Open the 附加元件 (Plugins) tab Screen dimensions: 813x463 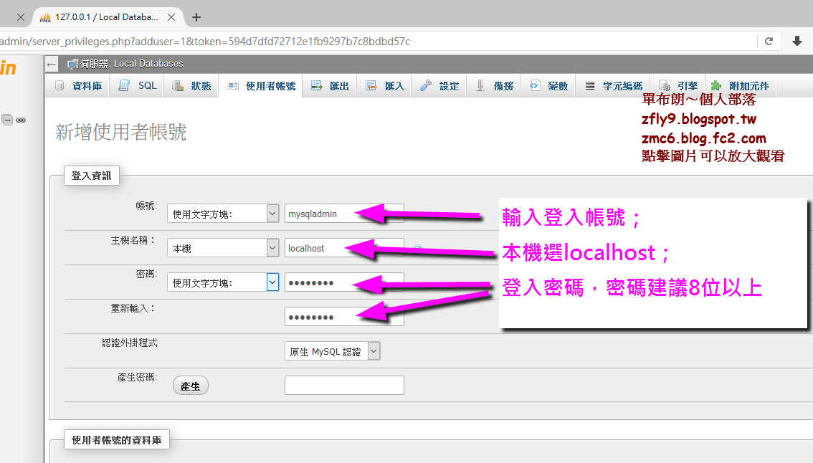tap(741, 85)
